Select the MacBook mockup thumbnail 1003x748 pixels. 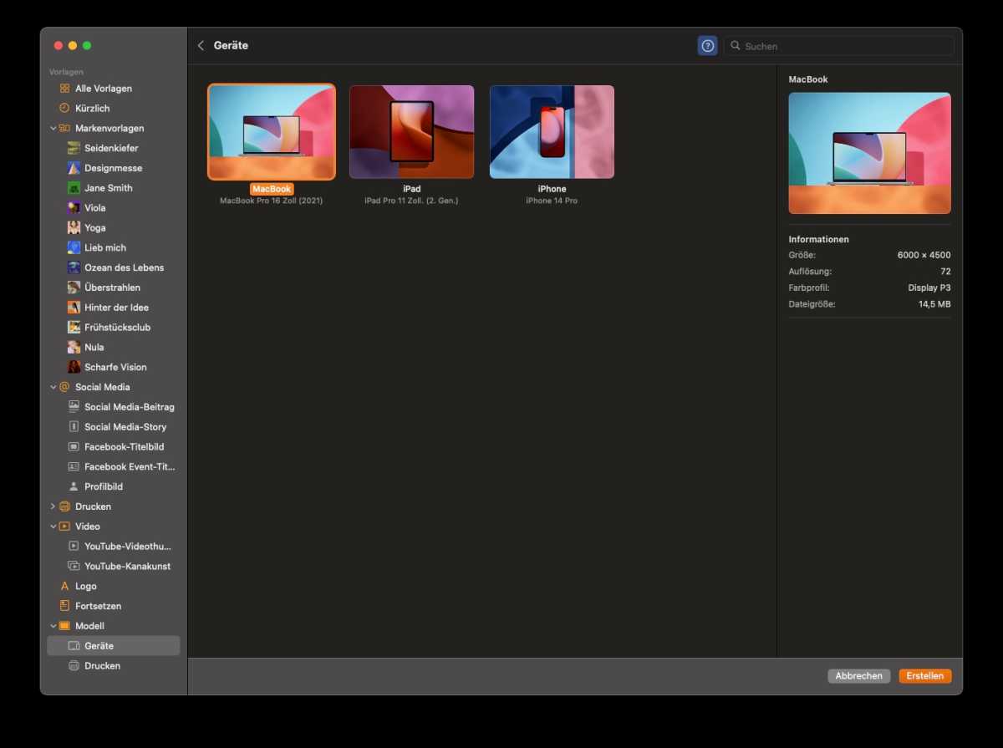[x=272, y=132]
